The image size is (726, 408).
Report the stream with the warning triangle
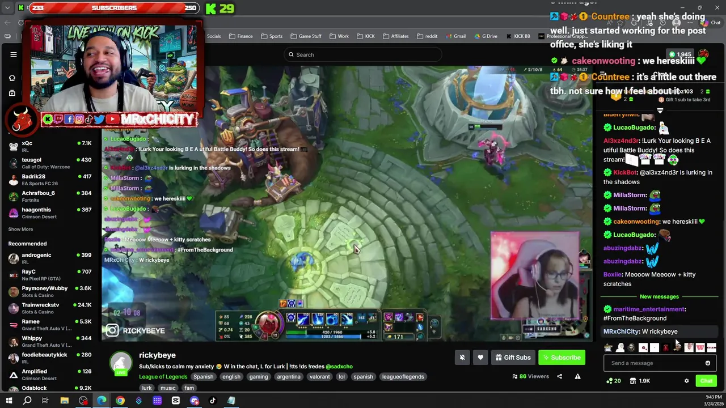pyautogui.click(x=577, y=376)
